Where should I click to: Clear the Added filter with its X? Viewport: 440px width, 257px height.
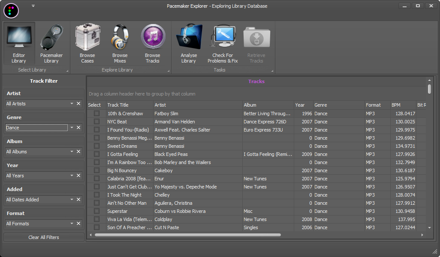[78, 200]
